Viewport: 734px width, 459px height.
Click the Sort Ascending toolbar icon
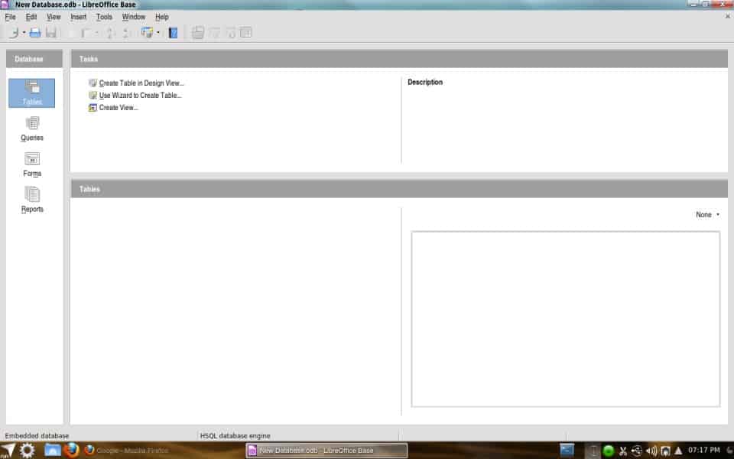point(110,33)
